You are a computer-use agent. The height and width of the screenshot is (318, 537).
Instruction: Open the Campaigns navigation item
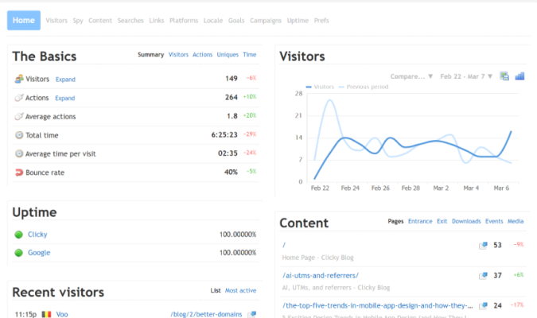point(266,21)
